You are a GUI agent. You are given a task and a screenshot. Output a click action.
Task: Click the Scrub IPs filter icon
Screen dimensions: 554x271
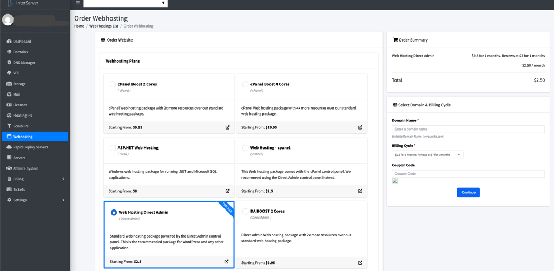click(x=9, y=126)
